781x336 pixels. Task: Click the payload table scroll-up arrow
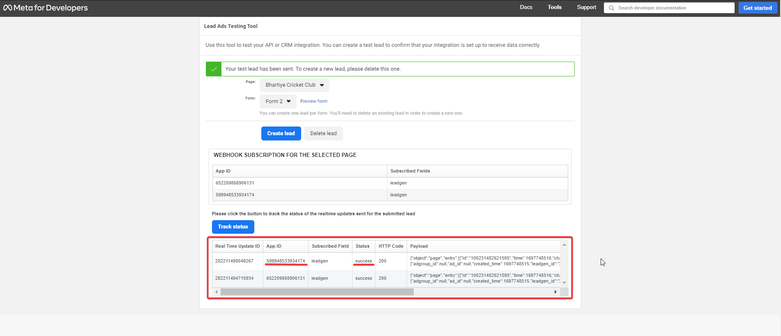564,245
